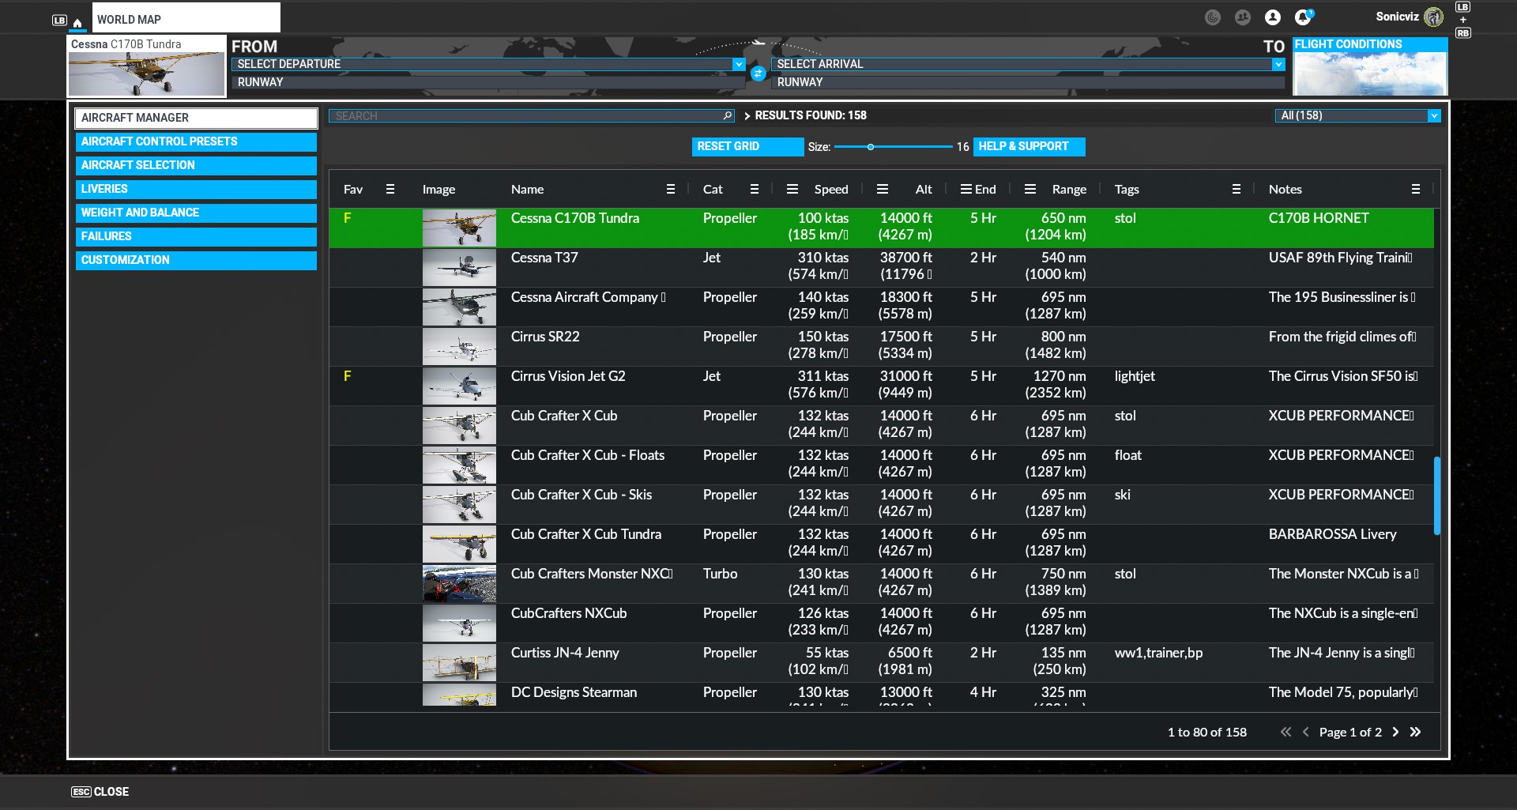Swap departure and arrival with the circular icon
Viewport: 1517px width, 810px height.
[758, 73]
